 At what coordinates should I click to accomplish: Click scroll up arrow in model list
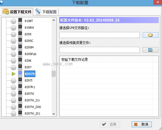(54, 20)
